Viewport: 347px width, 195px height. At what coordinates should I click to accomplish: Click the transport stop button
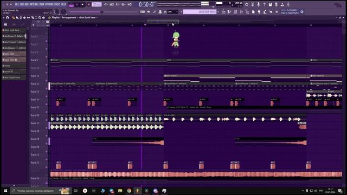coord(82,4)
